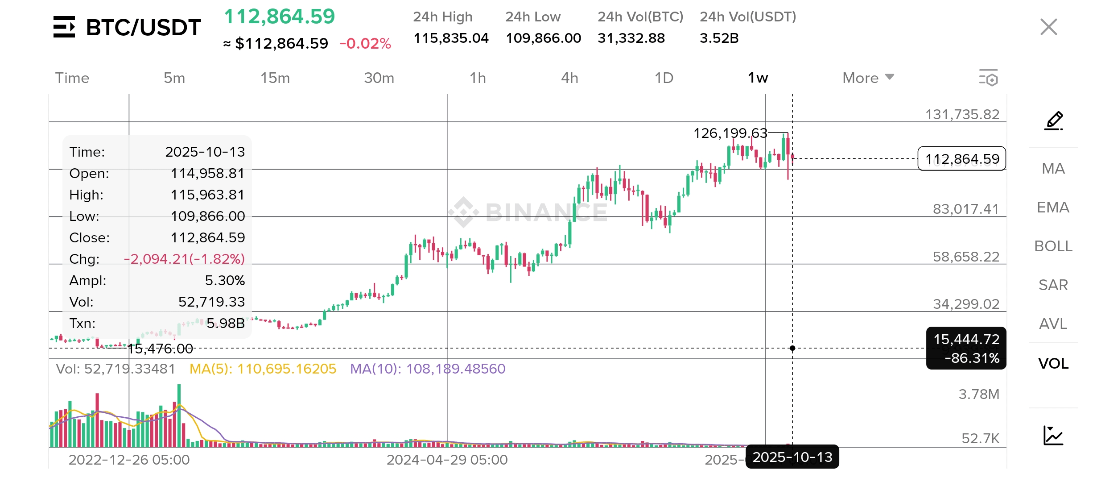Click the line chart icon at bottom right
Viewport: 1097px width, 482px height.
click(x=1053, y=436)
